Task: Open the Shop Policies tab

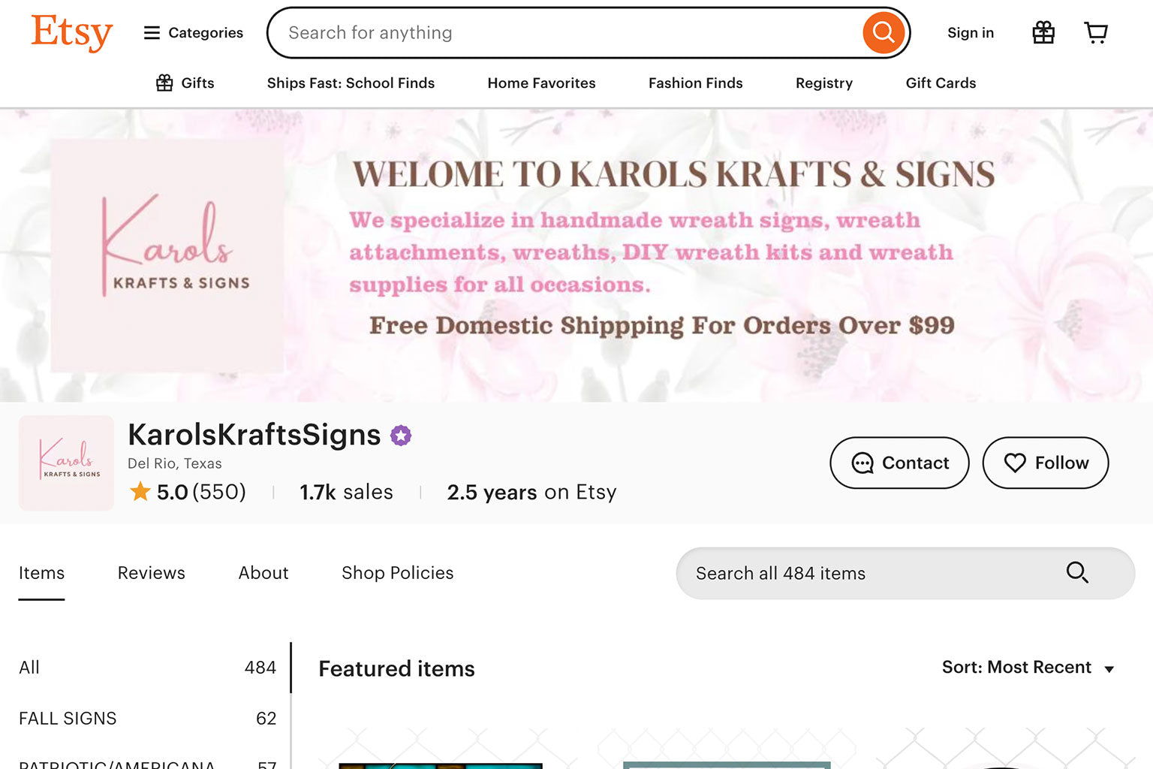Action: click(398, 573)
